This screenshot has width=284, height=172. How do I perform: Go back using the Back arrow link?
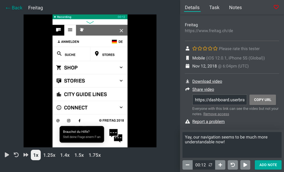pyautogui.click(x=14, y=8)
